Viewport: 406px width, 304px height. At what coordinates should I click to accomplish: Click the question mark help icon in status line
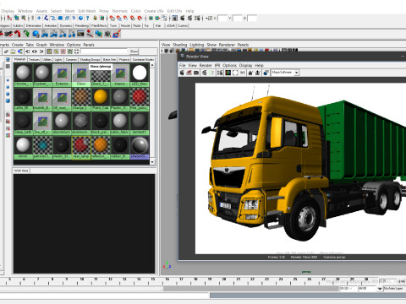tap(88, 19)
